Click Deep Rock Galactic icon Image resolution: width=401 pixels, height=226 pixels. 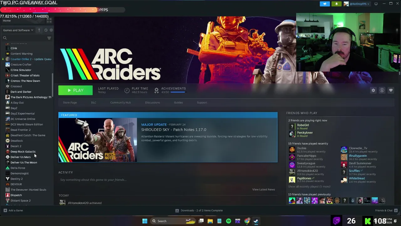8,152
